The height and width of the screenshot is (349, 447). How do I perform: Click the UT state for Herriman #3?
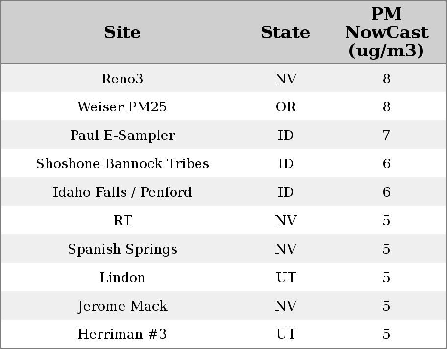286,335
